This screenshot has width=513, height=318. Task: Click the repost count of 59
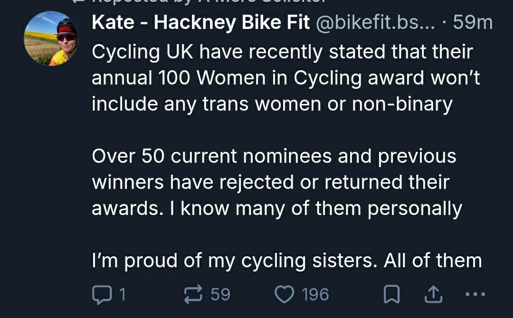[x=220, y=295]
